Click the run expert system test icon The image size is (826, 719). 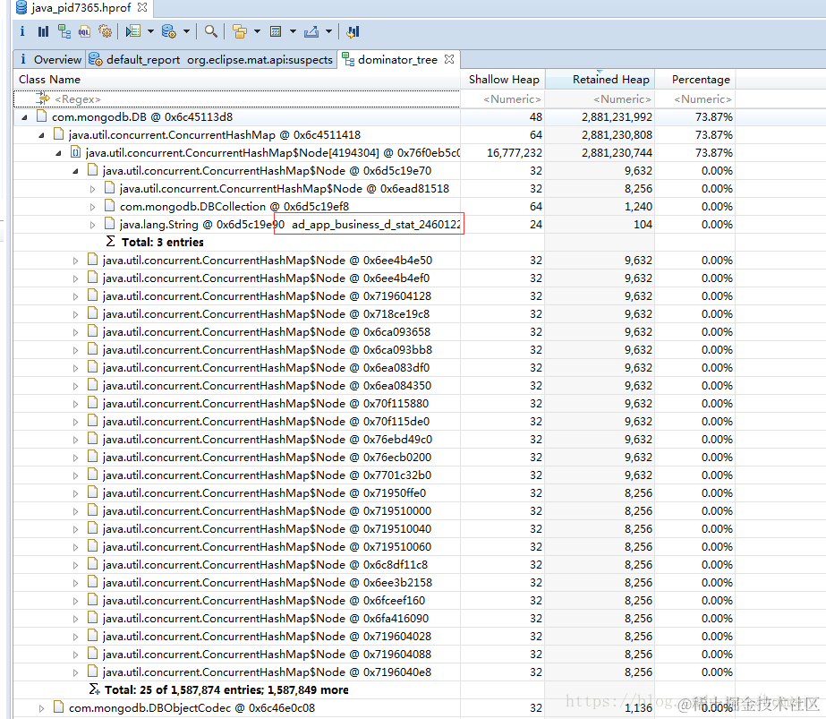(132, 31)
